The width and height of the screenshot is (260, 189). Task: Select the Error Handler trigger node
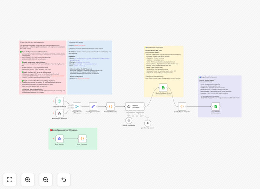[59, 138]
